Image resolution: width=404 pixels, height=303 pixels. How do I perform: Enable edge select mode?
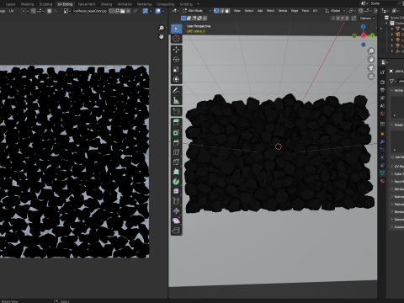point(221,11)
